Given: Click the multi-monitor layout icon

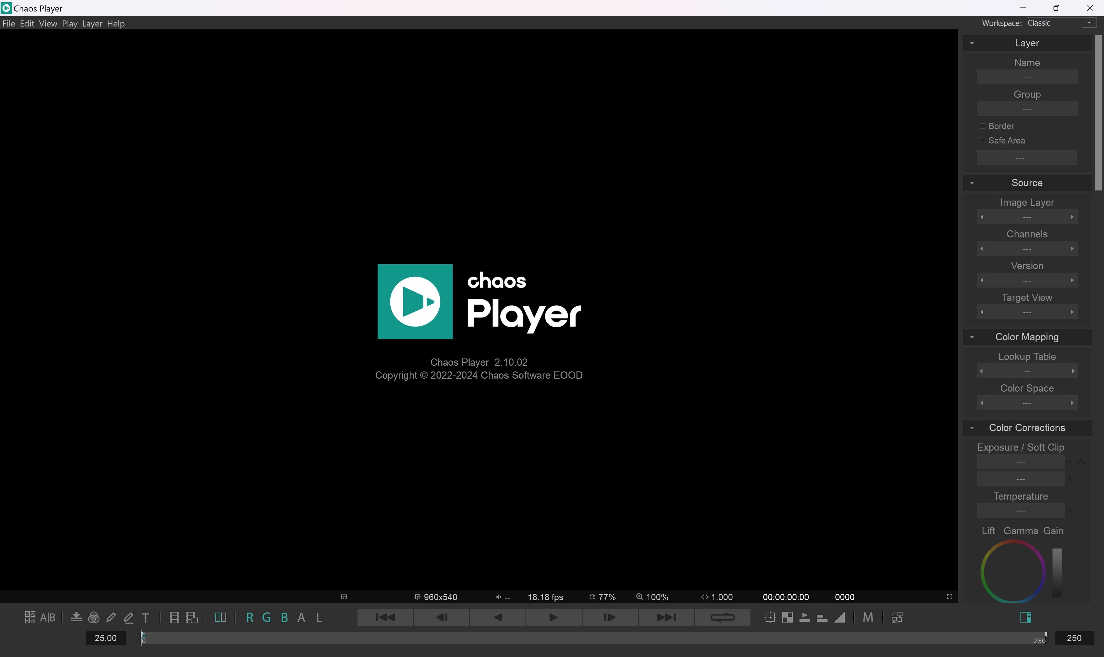Looking at the screenshot, I should click(897, 617).
